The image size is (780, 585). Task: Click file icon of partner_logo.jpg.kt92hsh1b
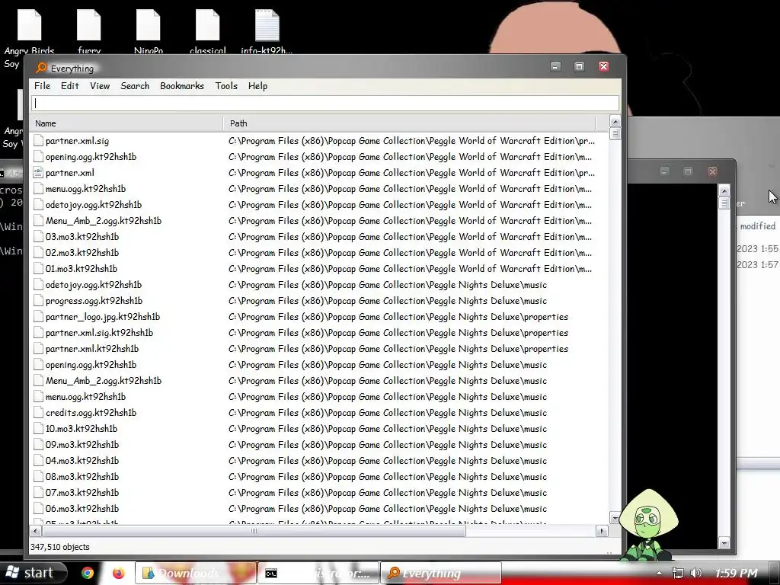pos(38,316)
